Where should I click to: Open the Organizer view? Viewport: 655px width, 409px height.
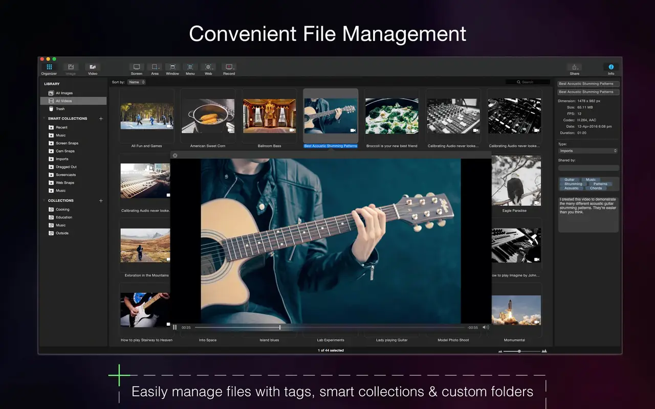point(49,67)
